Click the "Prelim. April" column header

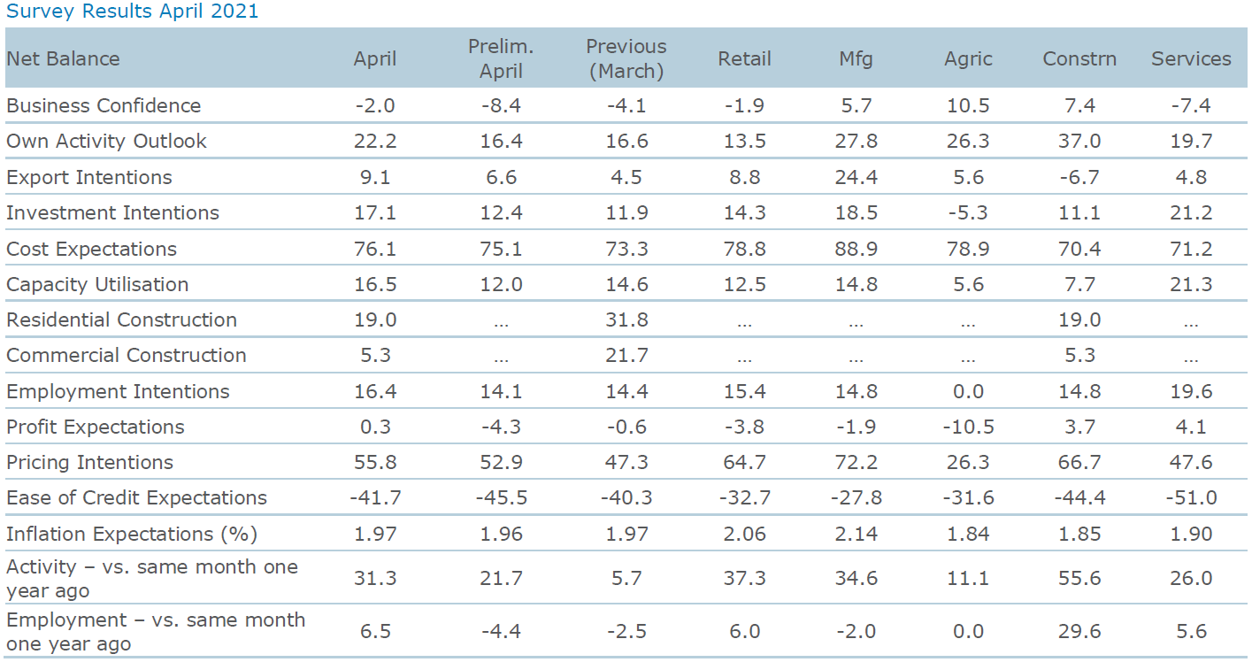(x=501, y=59)
